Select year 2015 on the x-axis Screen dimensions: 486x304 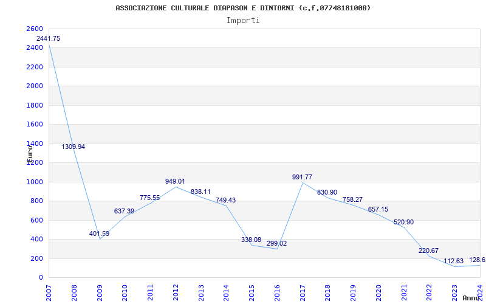[x=252, y=293]
